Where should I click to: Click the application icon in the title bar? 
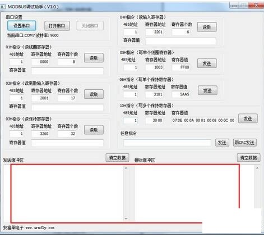pos(3,7)
